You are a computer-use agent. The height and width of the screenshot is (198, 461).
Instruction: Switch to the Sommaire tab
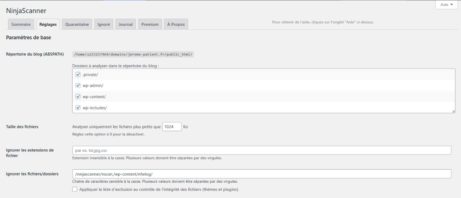(x=21, y=25)
